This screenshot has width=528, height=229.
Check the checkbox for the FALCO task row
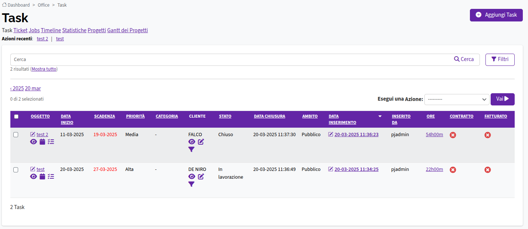[x=16, y=135]
